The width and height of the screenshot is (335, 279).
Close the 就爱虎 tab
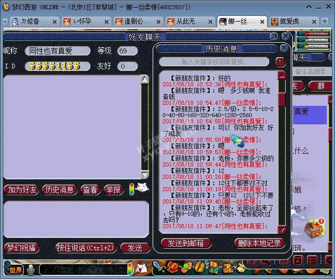coord(314,22)
